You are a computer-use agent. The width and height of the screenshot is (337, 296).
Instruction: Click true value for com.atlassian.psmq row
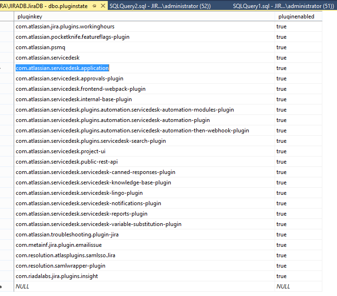pos(298,47)
